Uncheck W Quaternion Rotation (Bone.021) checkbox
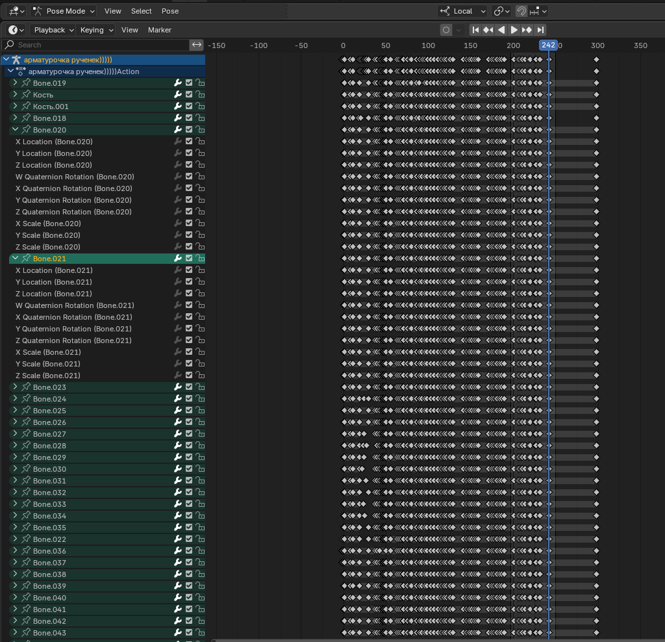The height and width of the screenshot is (642, 665). (189, 305)
